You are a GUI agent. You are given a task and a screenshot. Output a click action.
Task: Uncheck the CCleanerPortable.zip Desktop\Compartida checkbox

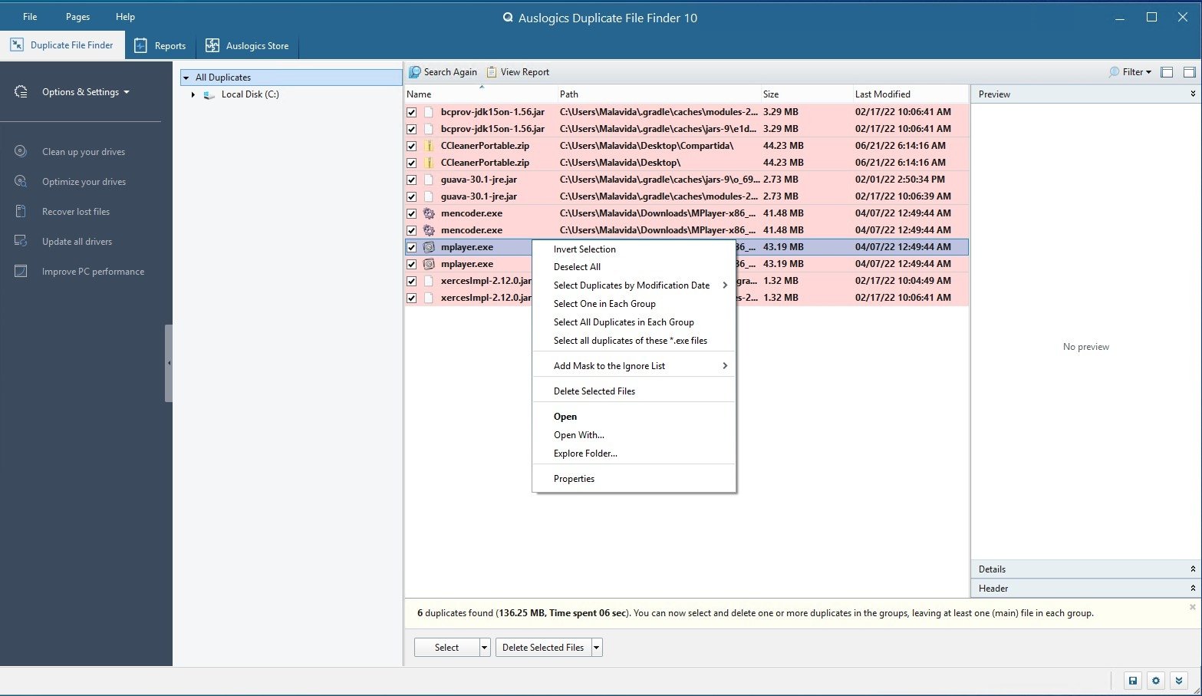click(x=411, y=146)
